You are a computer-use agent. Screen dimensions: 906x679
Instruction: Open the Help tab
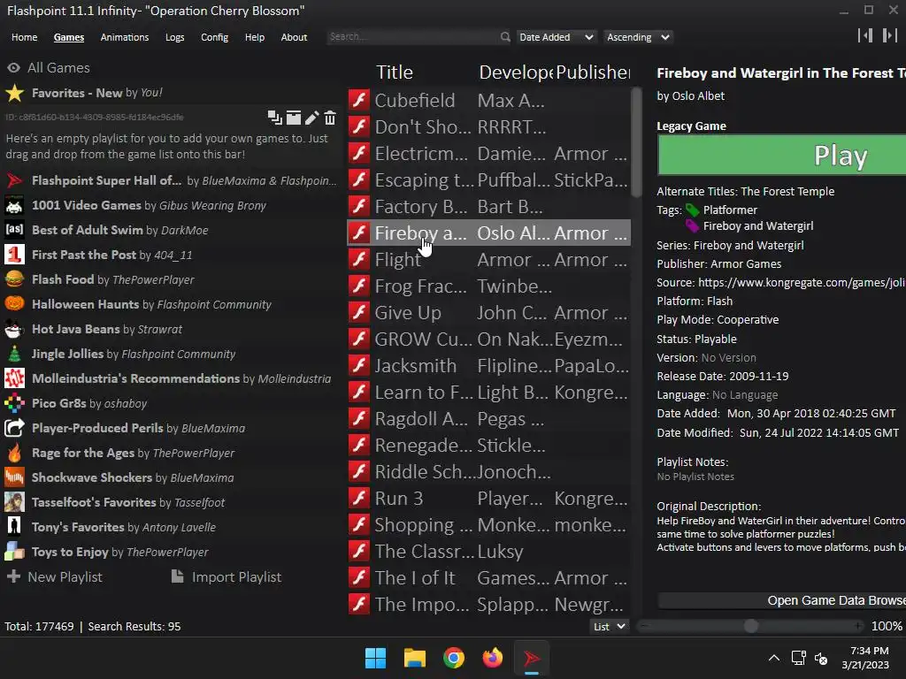pos(255,37)
